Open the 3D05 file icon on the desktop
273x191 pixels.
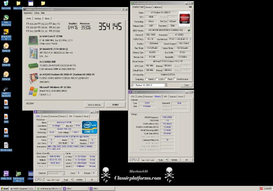point(6,118)
